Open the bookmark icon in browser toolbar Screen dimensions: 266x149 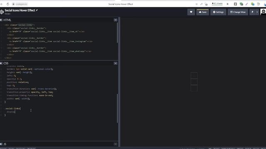point(227,4)
